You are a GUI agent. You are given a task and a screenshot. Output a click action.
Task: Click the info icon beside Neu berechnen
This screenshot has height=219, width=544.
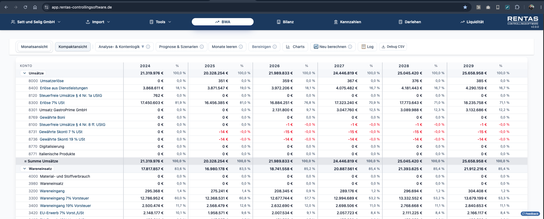click(x=350, y=47)
